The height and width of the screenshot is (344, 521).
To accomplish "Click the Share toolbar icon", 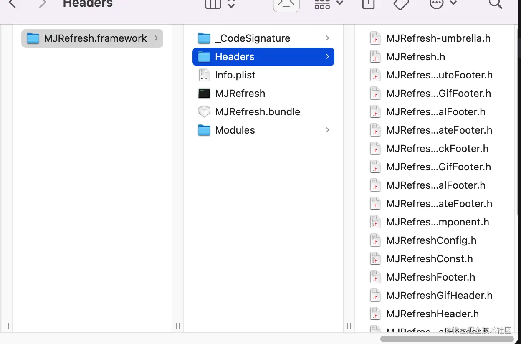I will point(368,4).
